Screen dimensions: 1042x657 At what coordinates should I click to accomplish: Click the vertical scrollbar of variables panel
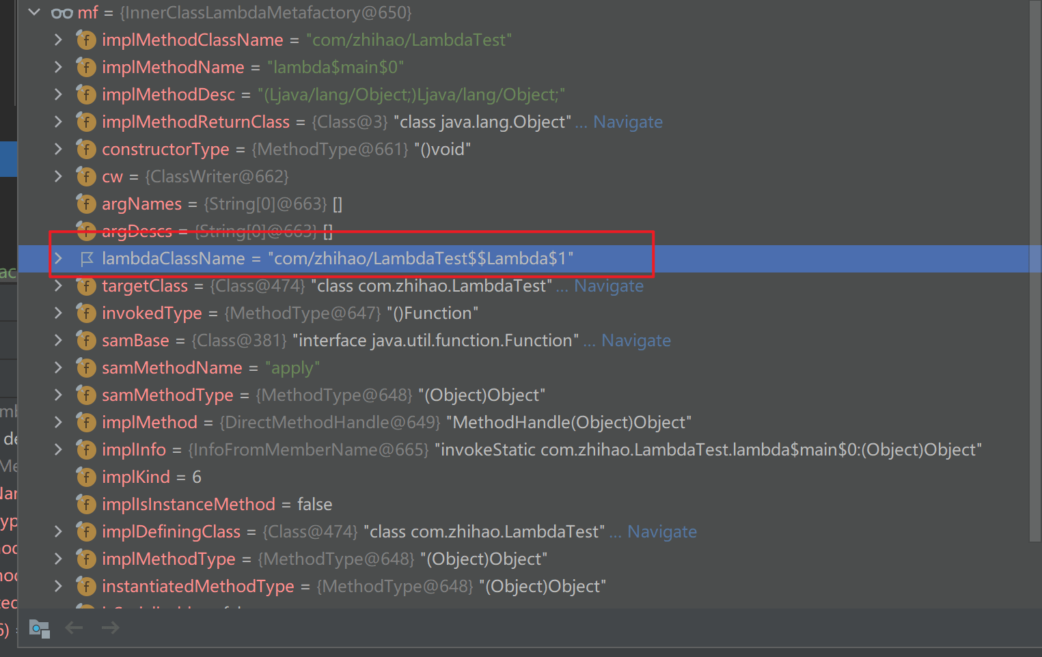coord(1034,273)
